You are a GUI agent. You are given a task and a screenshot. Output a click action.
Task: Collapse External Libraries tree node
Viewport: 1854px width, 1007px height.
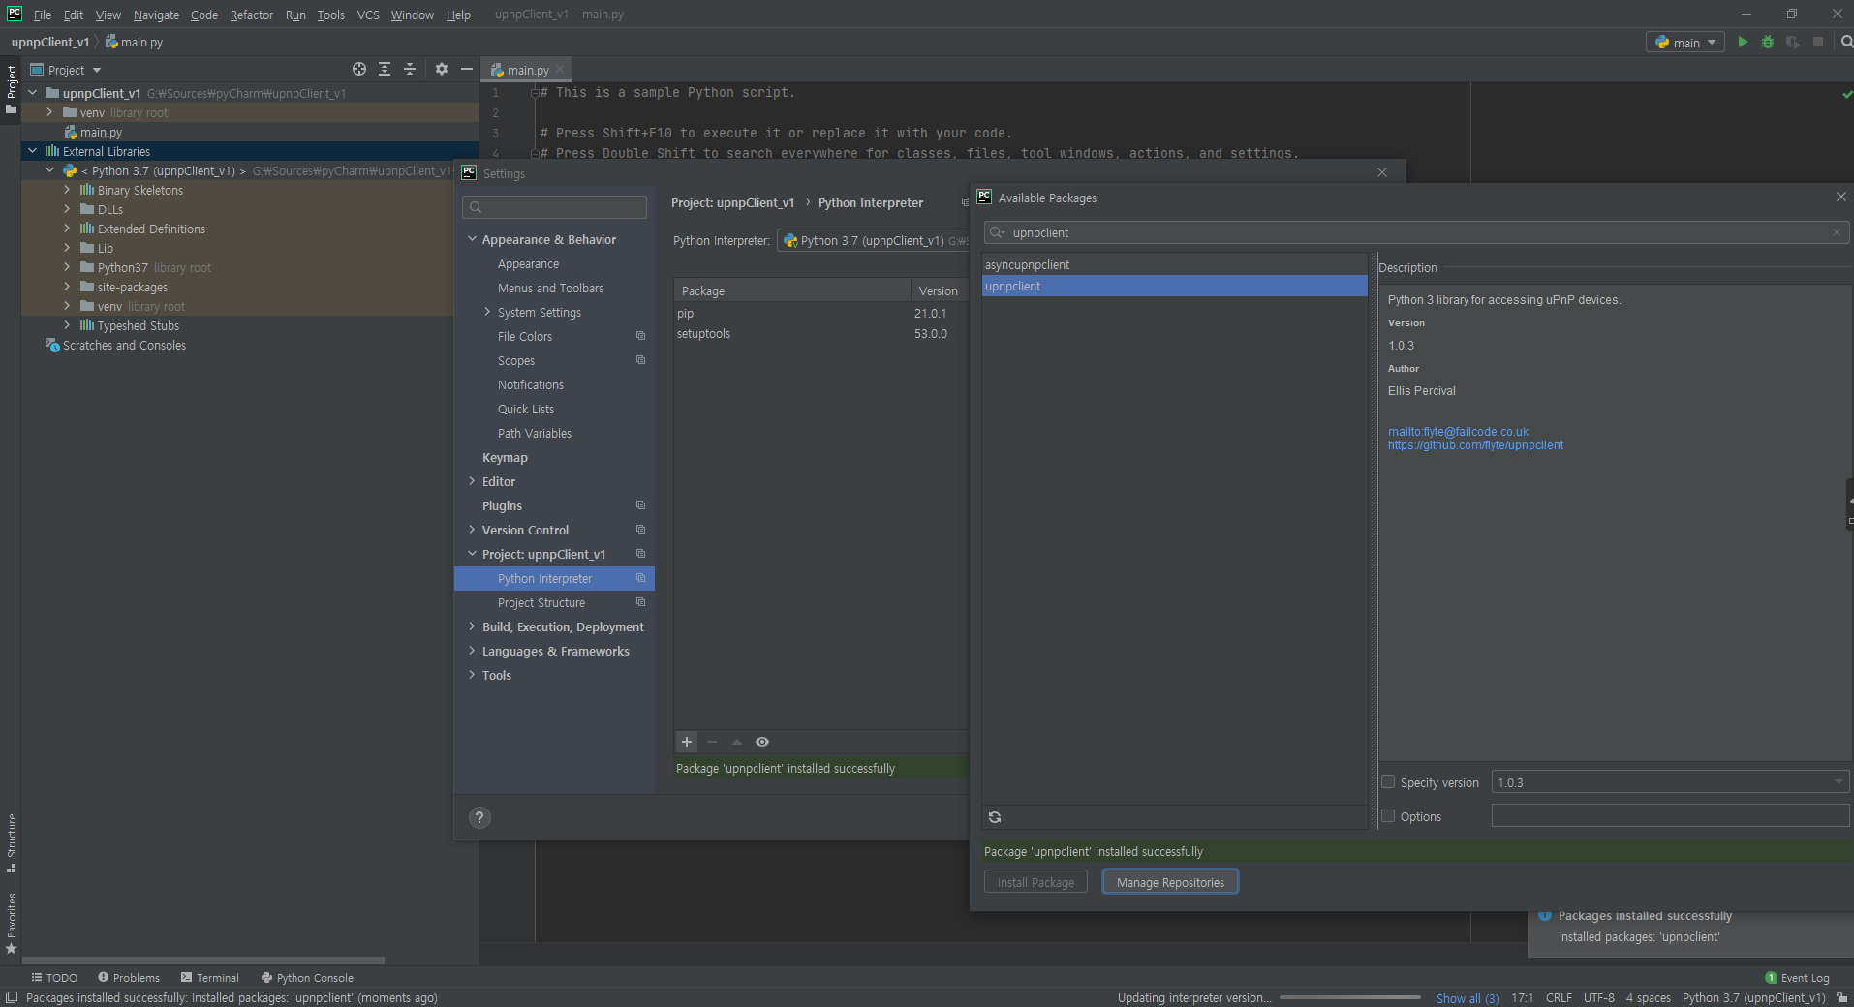(x=32, y=151)
